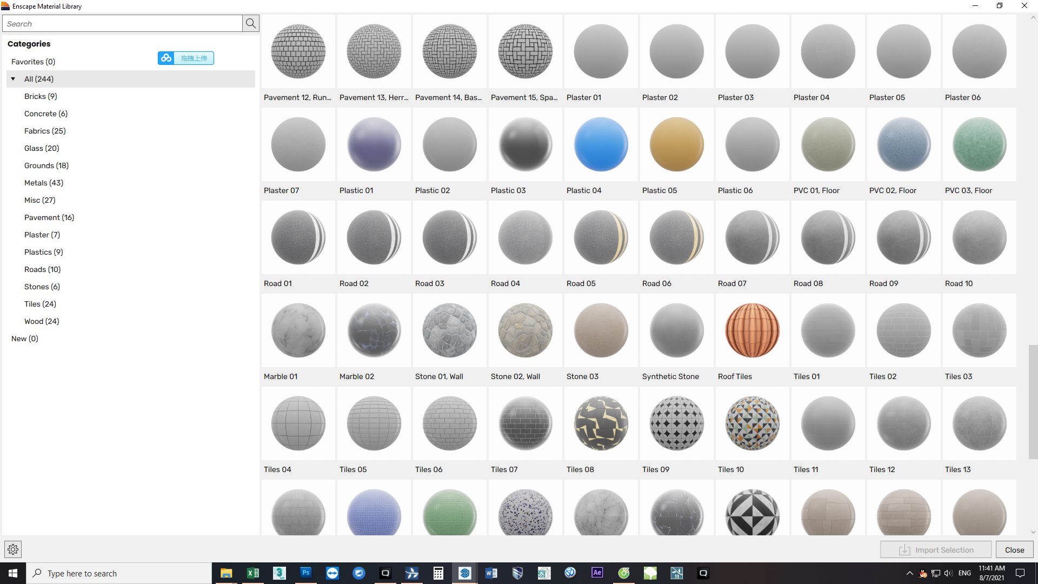1038x584 pixels.
Task: Open the Metals category
Action: tap(43, 182)
